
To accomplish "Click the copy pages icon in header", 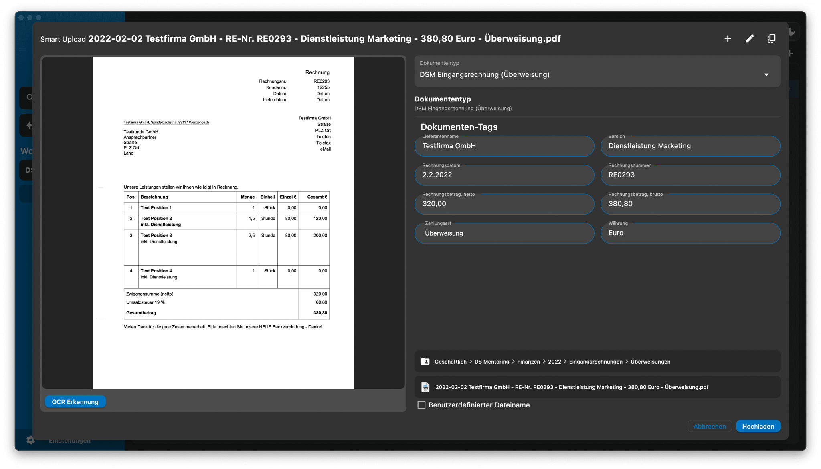I will (x=771, y=39).
